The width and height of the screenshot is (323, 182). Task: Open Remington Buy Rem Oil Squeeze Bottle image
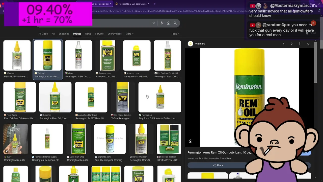[x=160, y=97]
